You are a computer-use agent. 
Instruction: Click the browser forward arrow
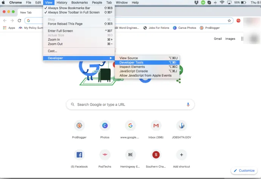click(12, 20)
